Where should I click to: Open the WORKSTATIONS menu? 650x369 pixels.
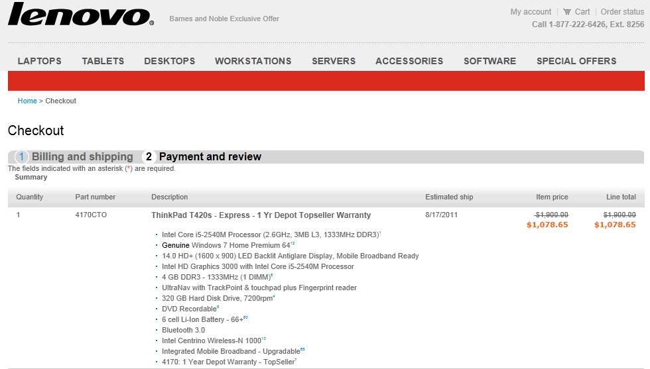pos(253,61)
